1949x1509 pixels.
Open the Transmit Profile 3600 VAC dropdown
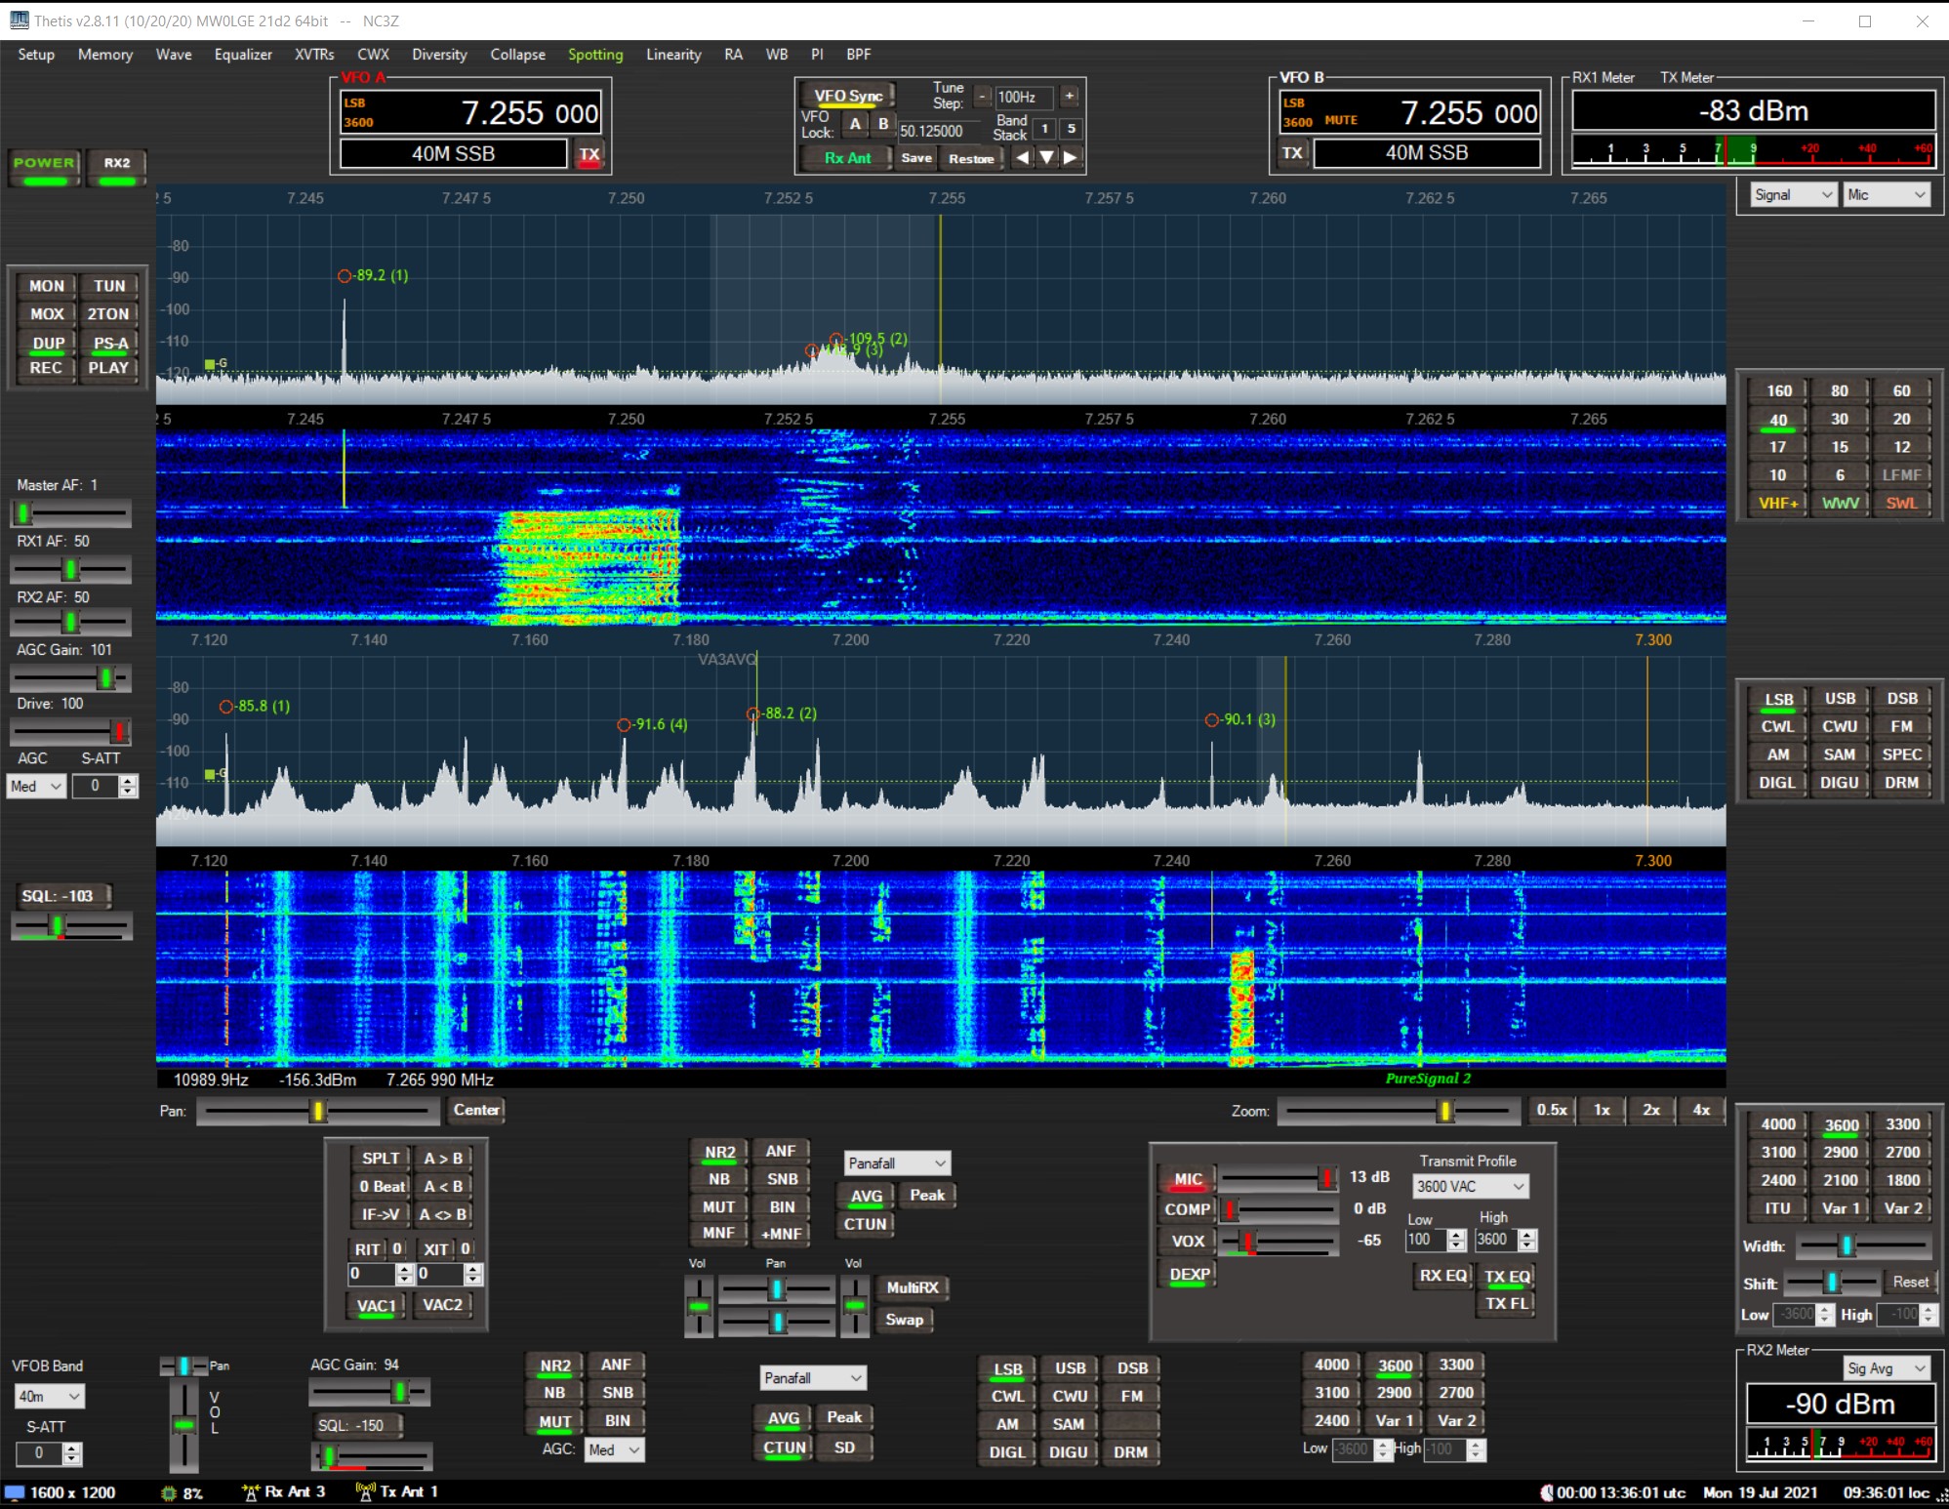(1471, 1187)
